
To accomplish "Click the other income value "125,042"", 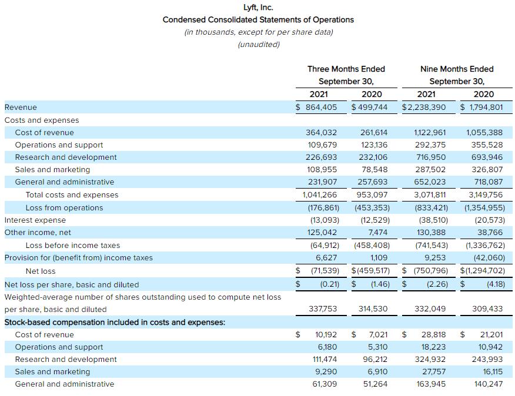I will tap(322, 233).
